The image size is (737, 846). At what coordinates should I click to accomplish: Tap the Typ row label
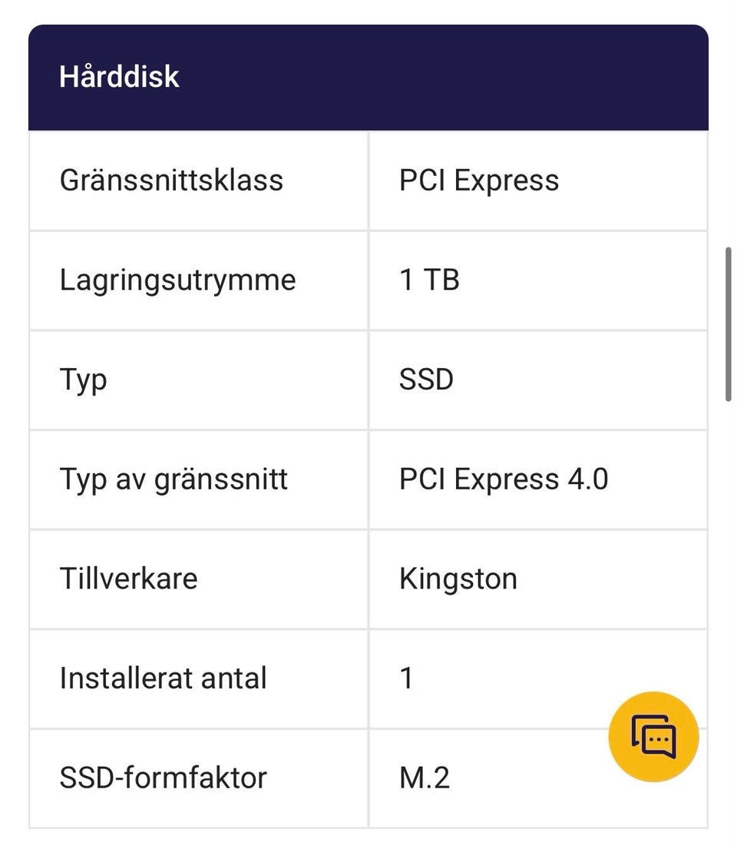click(83, 380)
